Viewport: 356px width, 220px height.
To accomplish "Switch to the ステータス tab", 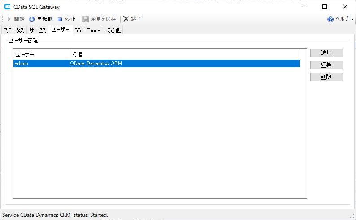I will click(14, 30).
